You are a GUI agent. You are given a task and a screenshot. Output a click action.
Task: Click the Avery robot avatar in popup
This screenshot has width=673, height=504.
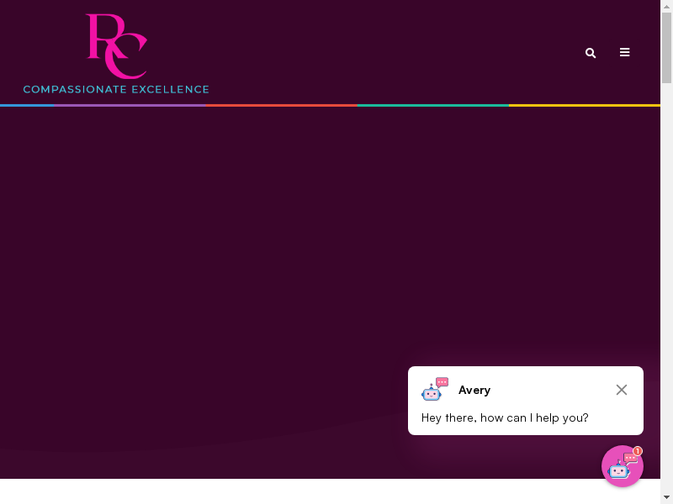tap(434, 390)
